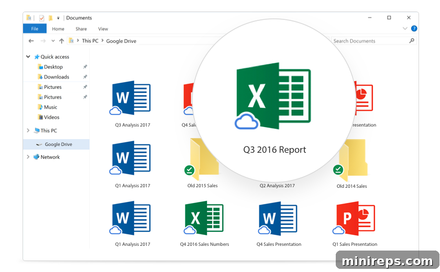
Task: Switch to the Home ribbon tab
Action: 58,29
